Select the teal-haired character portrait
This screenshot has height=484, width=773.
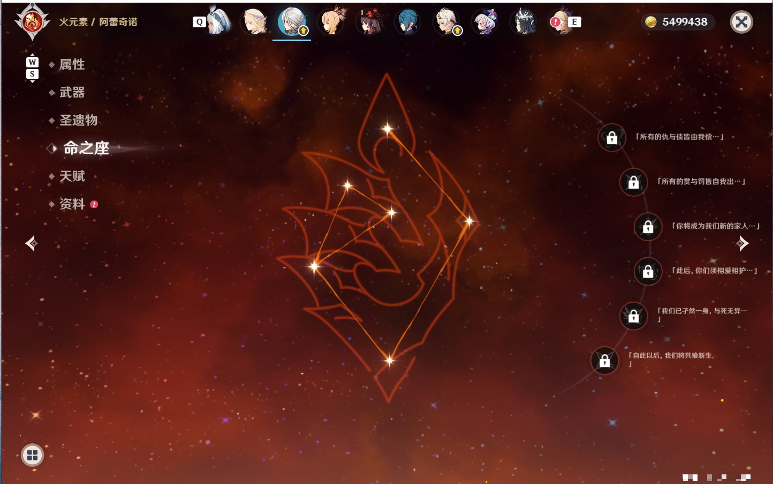click(x=408, y=22)
